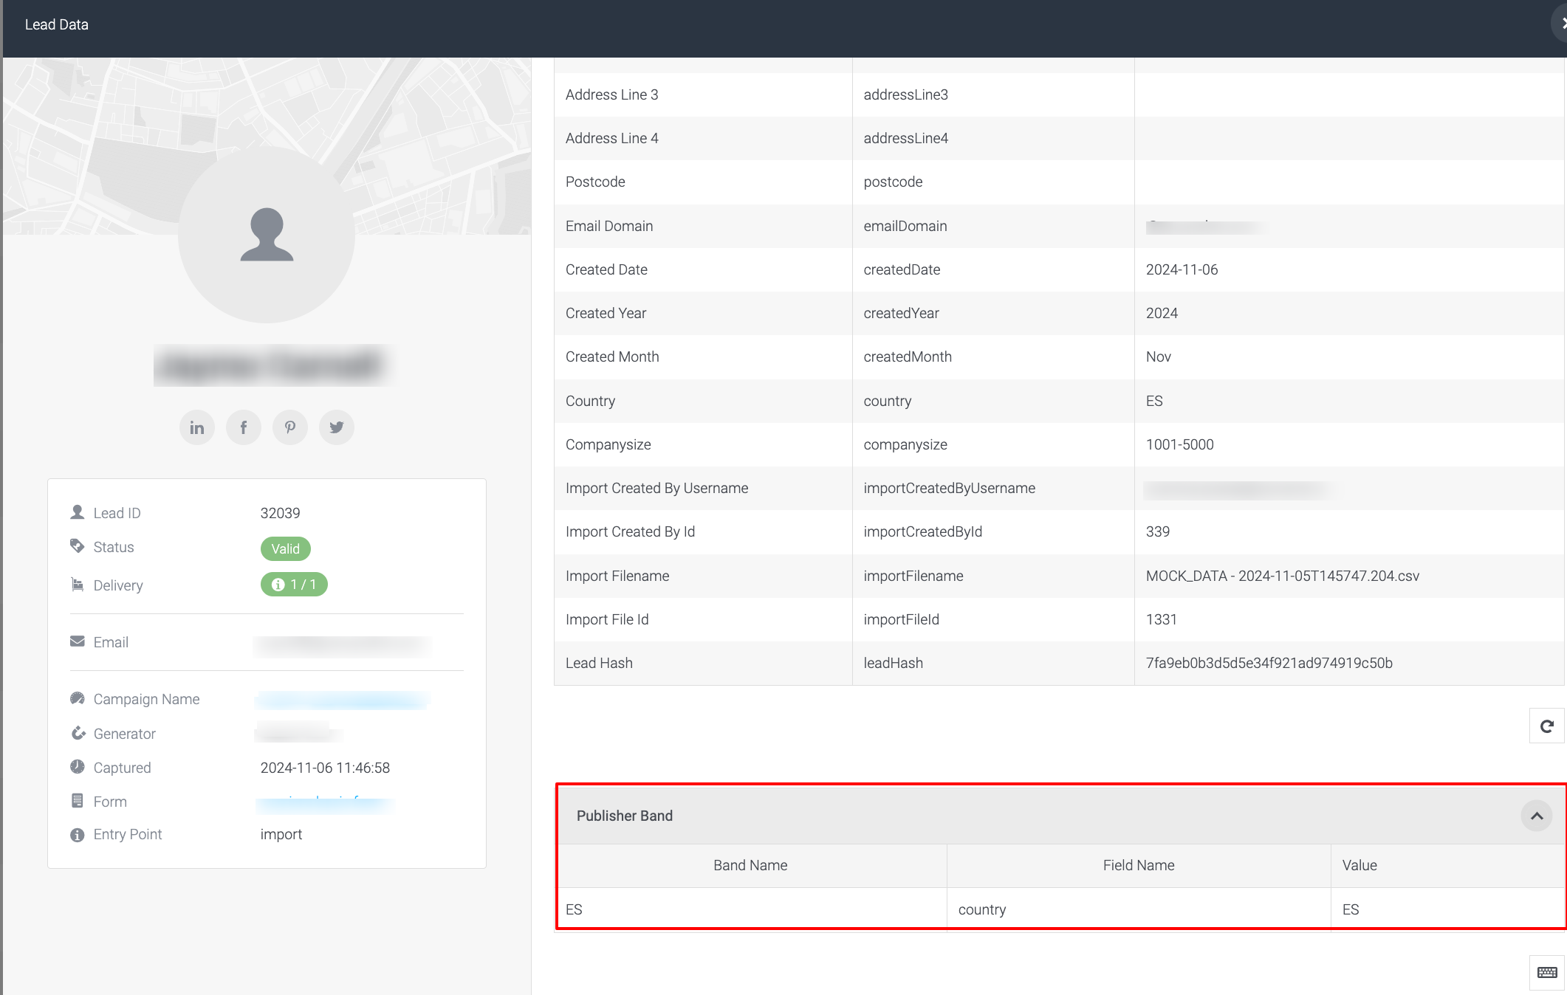Open the 1 / 1 delivery badge

coord(294,585)
